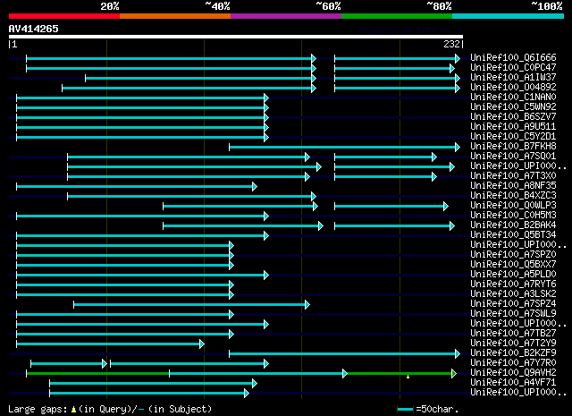Select the UniRef100_A7RYT6 label
Screen dimensions: 572x416
(x=513, y=284)
